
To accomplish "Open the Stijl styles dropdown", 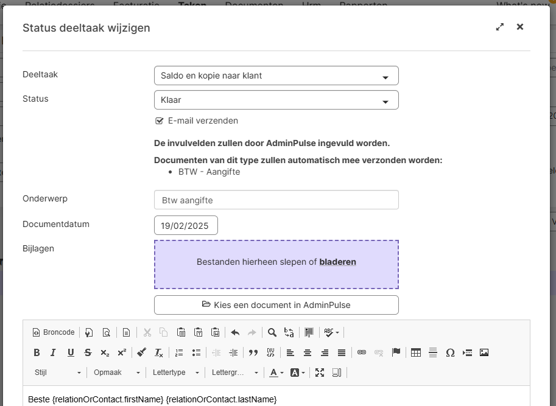I will (x=58, y=373).
